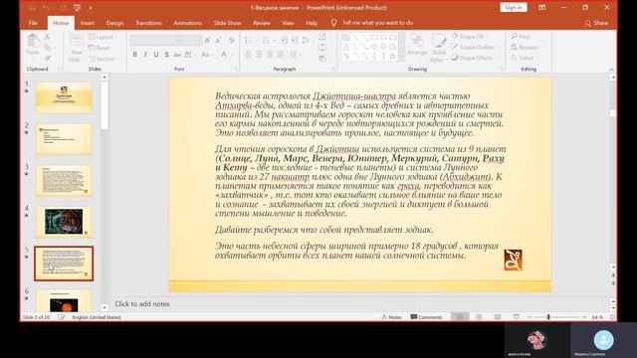Open Quick Styles gallery
Viewport: 637px width, 358px height.
(438, 48)
